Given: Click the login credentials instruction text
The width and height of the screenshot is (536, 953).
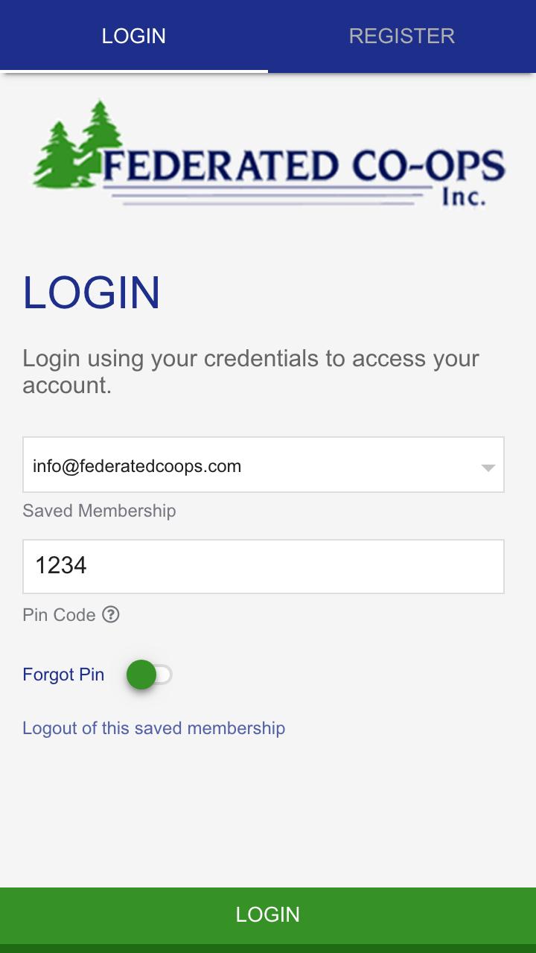Looking at the screenshot, I should point(251,371).
